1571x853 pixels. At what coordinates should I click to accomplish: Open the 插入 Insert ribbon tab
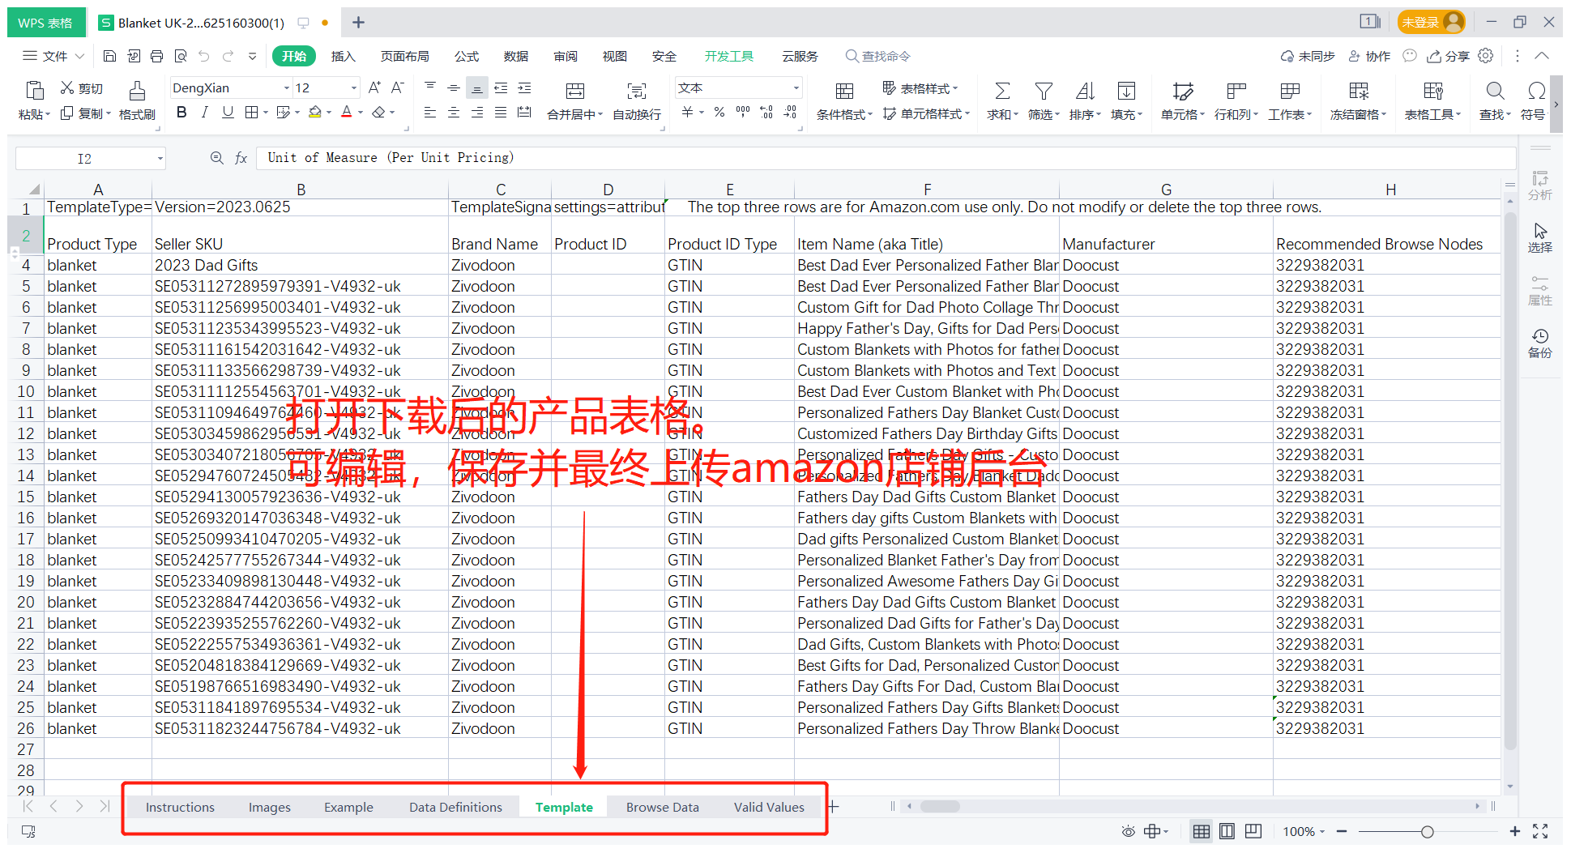[x=344, y=56]
